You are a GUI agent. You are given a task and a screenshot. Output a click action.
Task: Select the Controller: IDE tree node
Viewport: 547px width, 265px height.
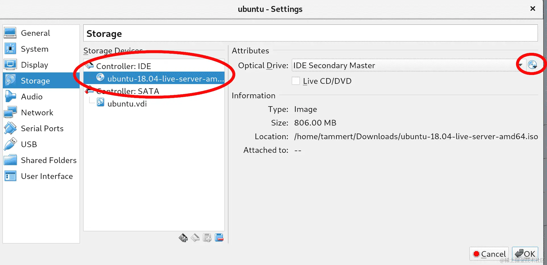click(154, 66)
